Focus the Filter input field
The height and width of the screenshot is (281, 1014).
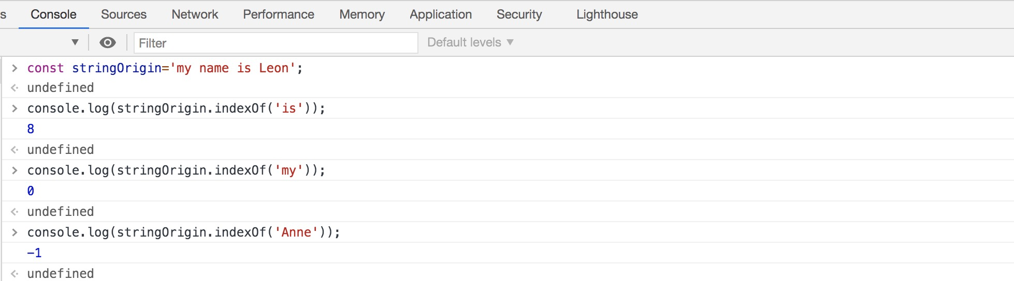click(x=276, y=43)
